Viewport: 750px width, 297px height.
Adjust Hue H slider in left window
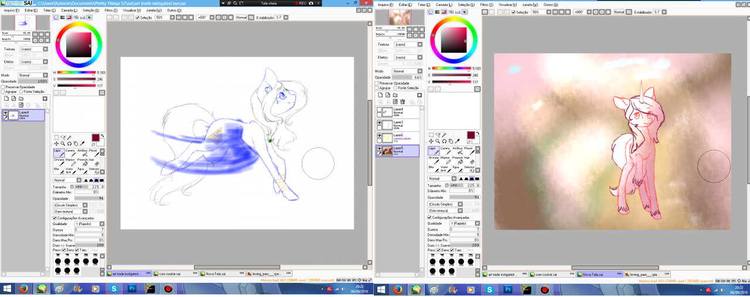click(76, 72)
